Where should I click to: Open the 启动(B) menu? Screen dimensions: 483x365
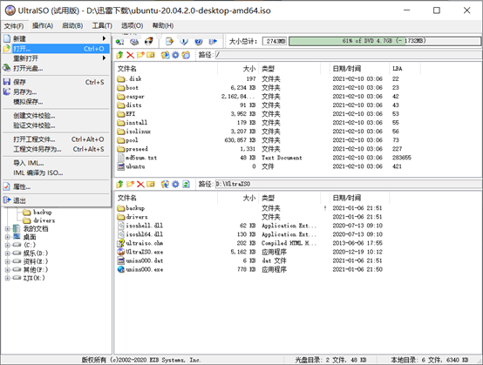(x=72, y=25)
